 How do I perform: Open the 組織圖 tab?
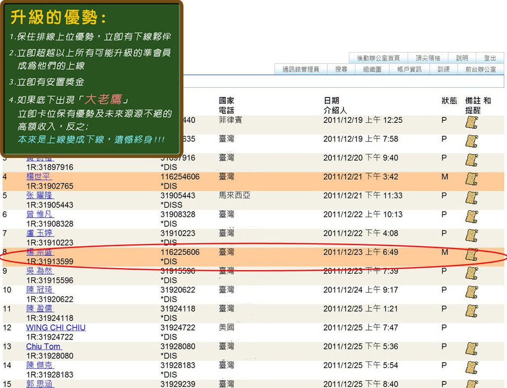tap(372, 69)
